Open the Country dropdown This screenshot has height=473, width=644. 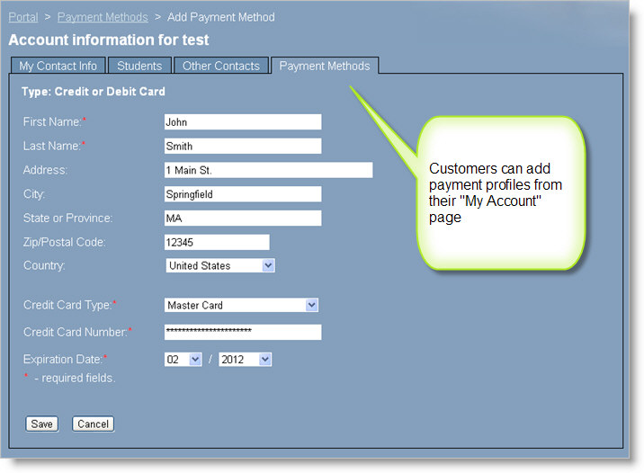point(220,265)
